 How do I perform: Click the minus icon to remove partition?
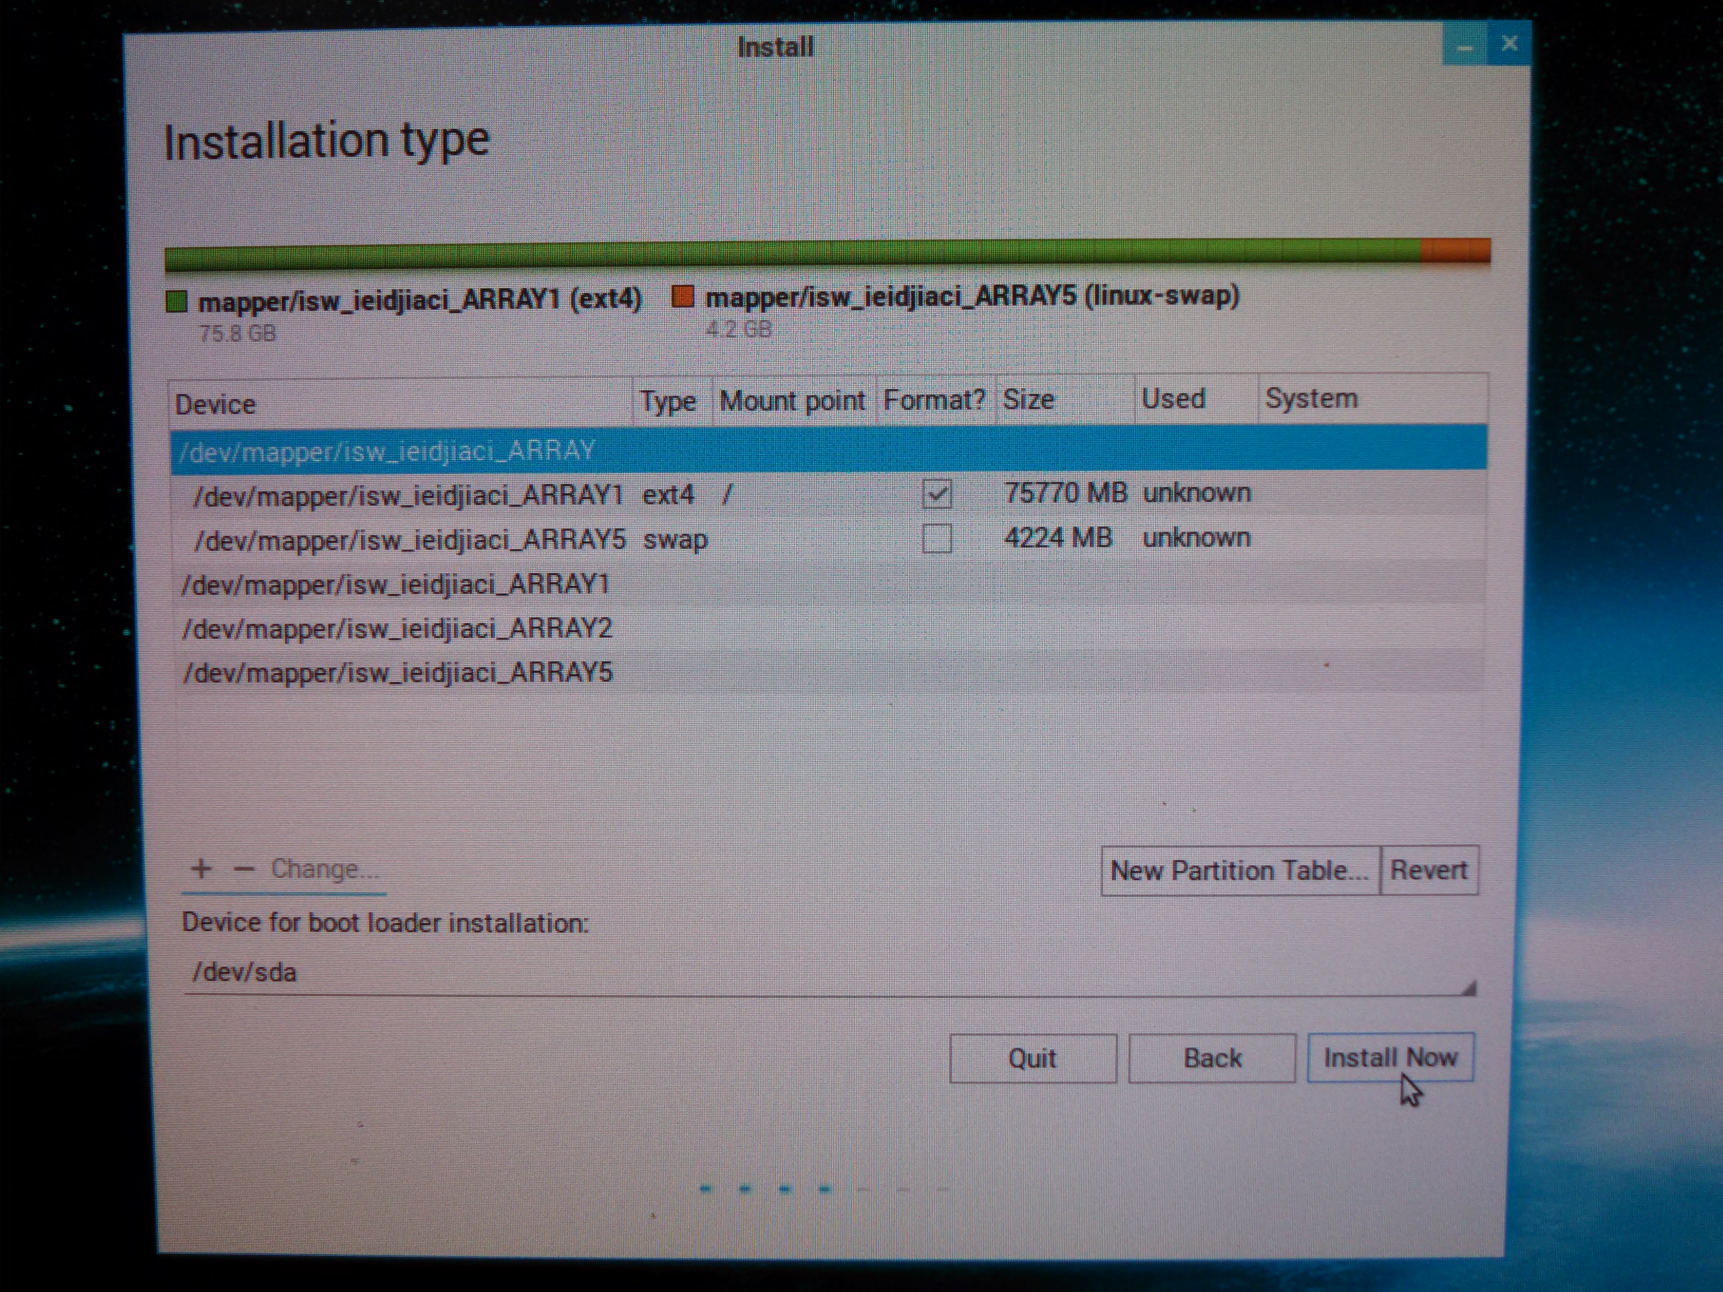[244, 868]
